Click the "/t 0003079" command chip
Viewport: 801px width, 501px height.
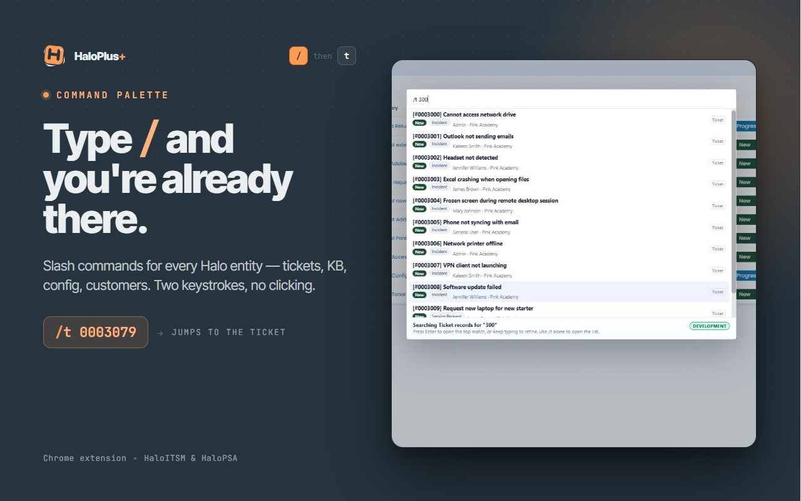(96, 332)
